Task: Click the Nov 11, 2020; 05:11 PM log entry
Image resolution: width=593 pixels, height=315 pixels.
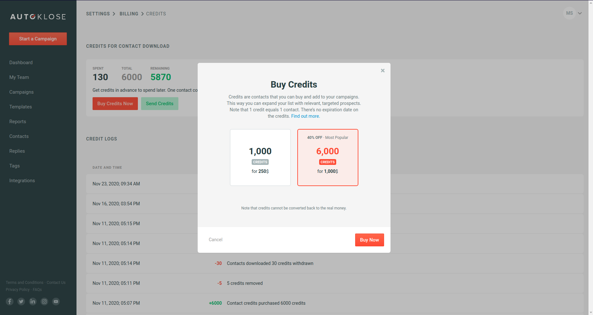Action: pyautogui.click(x=335, y=283)
